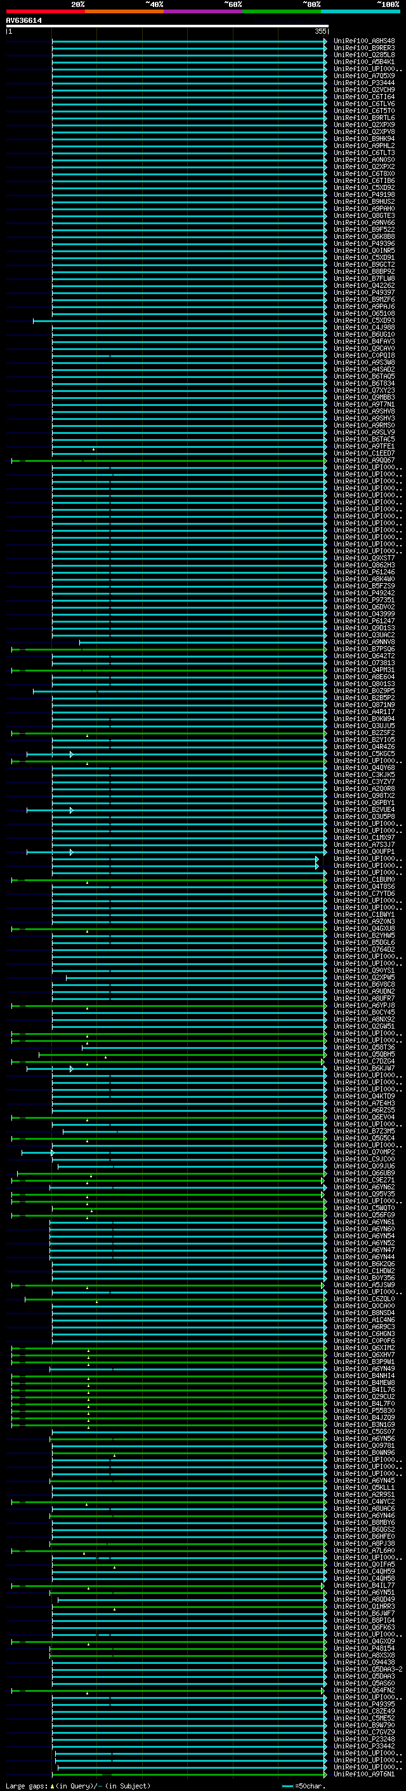Open hit UniRef100_A6YPJ8

coord(363,1005)
